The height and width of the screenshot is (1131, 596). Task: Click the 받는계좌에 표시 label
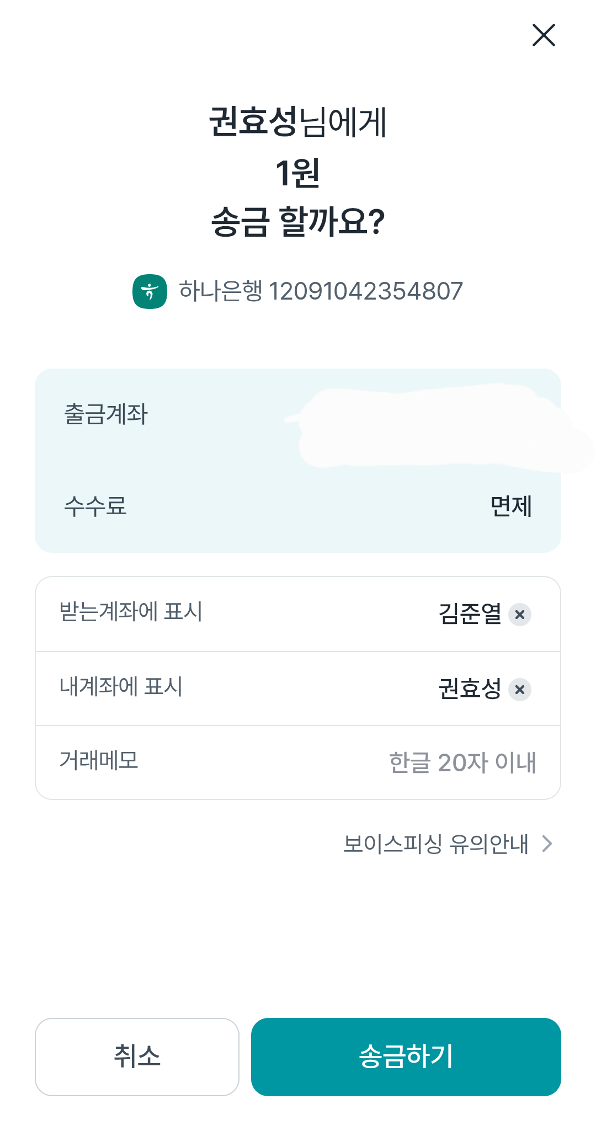pos(131,612)
